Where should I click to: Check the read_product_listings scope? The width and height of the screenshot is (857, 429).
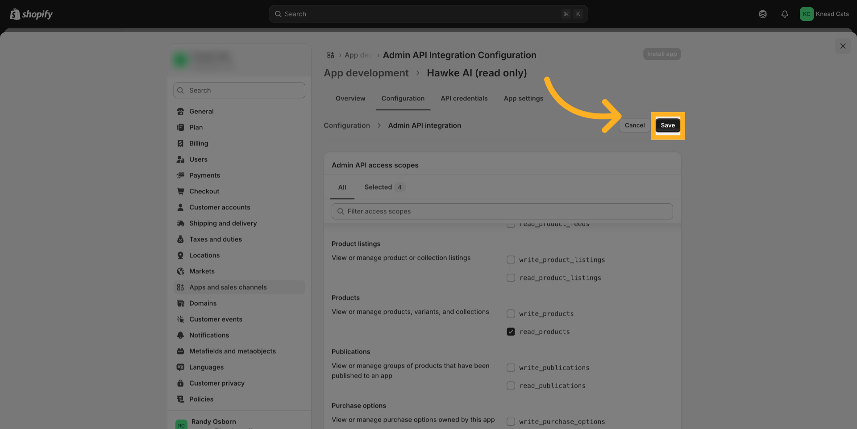click(511, 278)
